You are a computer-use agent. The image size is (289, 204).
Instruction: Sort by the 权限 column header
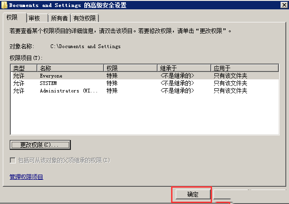point(131,68)
